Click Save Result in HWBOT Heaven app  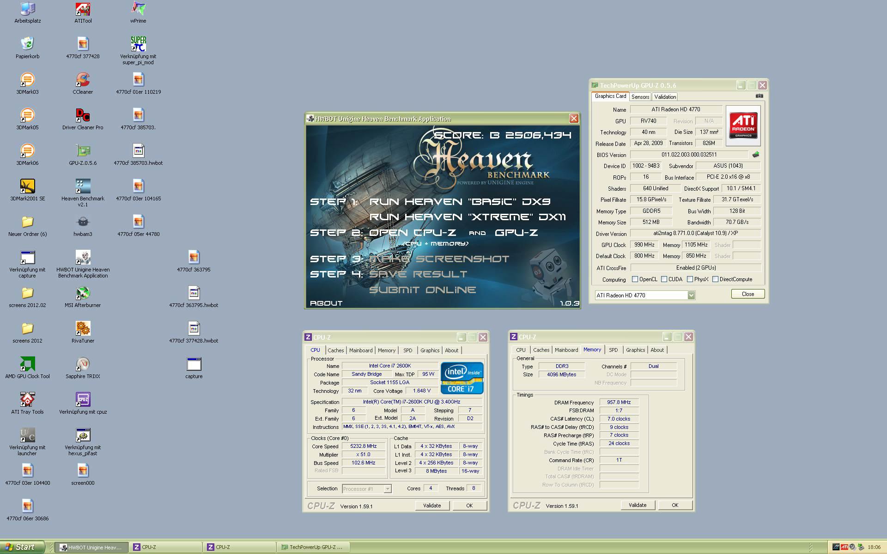(x=418, y=274)
